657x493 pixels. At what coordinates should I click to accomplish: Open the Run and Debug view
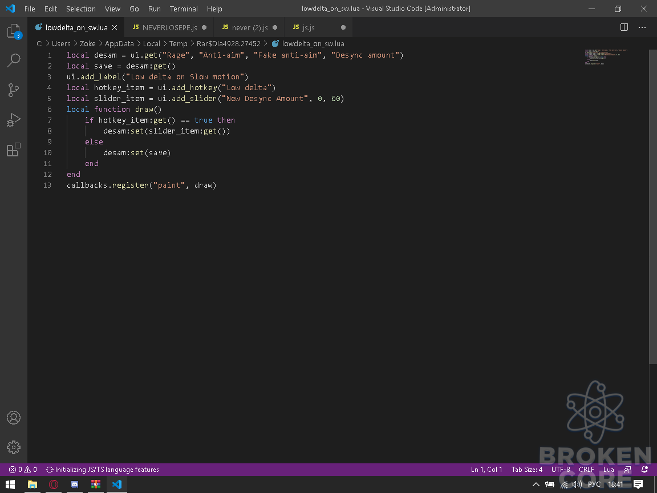14,120
